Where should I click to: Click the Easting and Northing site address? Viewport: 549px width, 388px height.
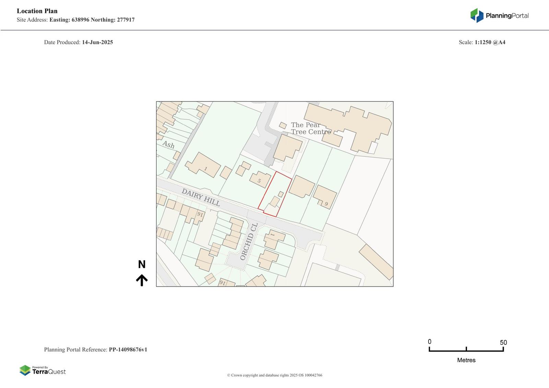92,20
